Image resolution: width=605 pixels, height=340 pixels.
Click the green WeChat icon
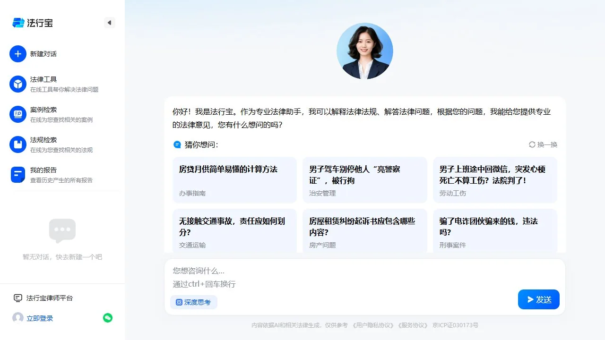[x=108, y=318]
